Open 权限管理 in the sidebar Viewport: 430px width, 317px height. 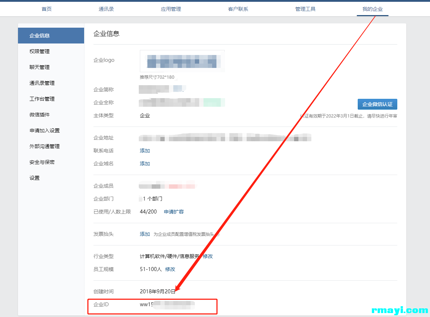(x=40, y=51)
